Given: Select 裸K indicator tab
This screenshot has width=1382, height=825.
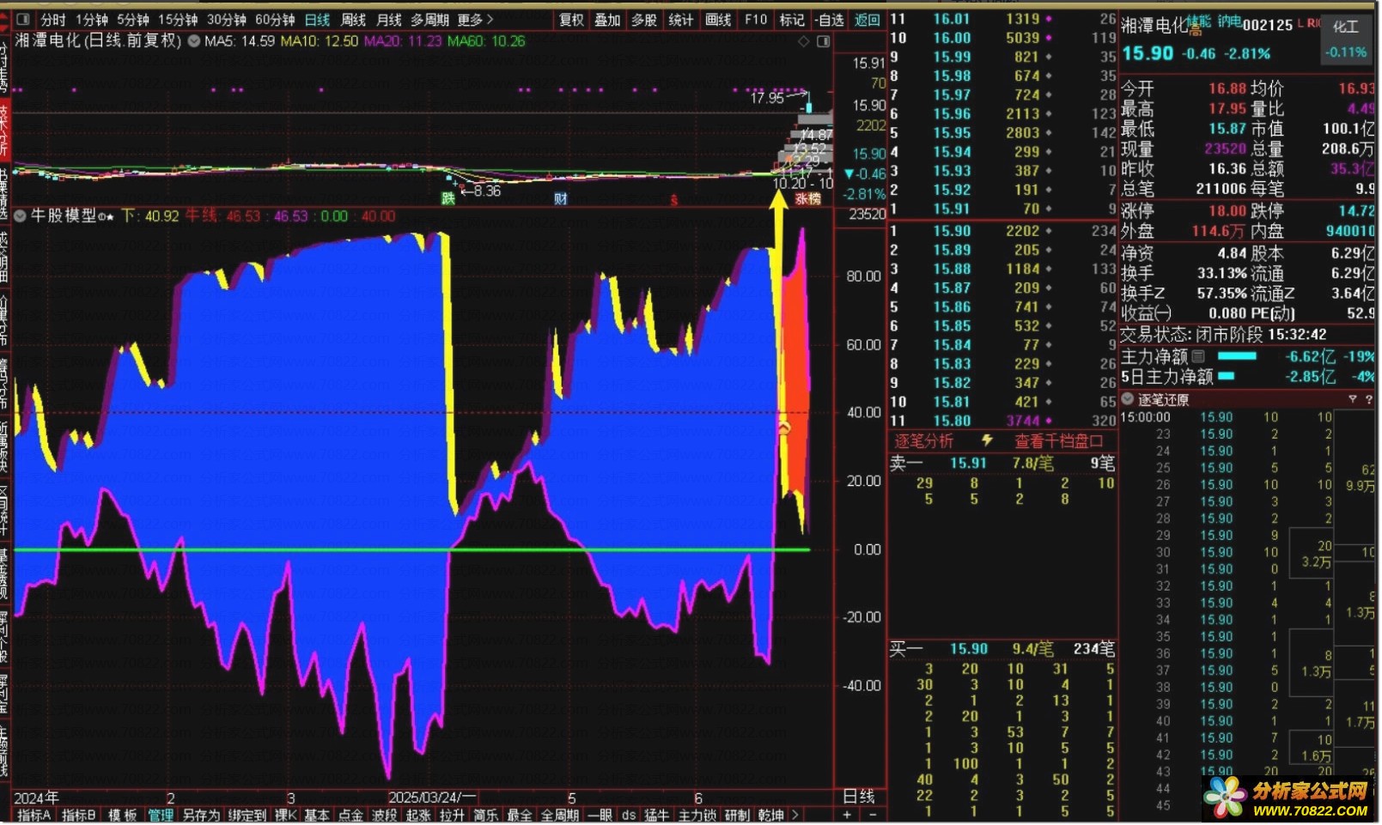Looking at the screenshot, I should coord(286,815).
